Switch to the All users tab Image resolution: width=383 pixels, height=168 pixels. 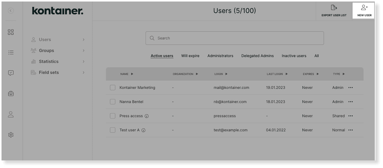(x=317, y=56)
